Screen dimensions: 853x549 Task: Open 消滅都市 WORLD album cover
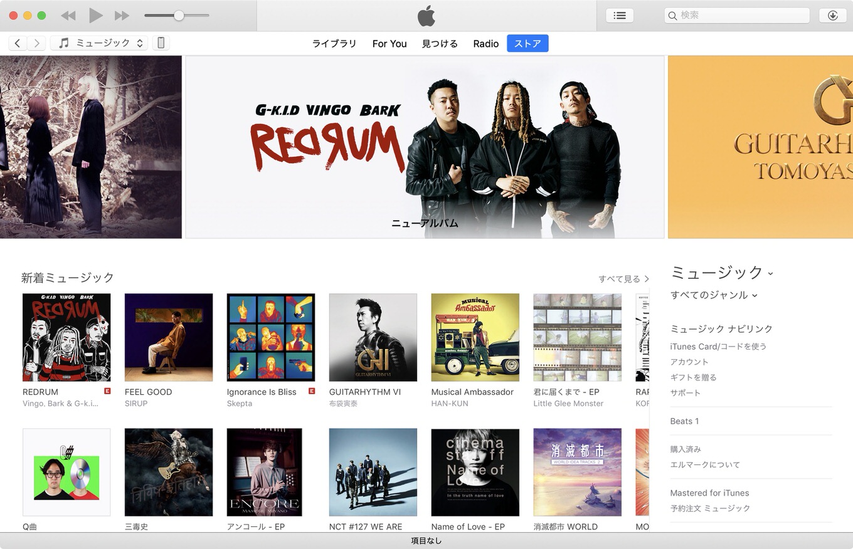tap(578, 473)
